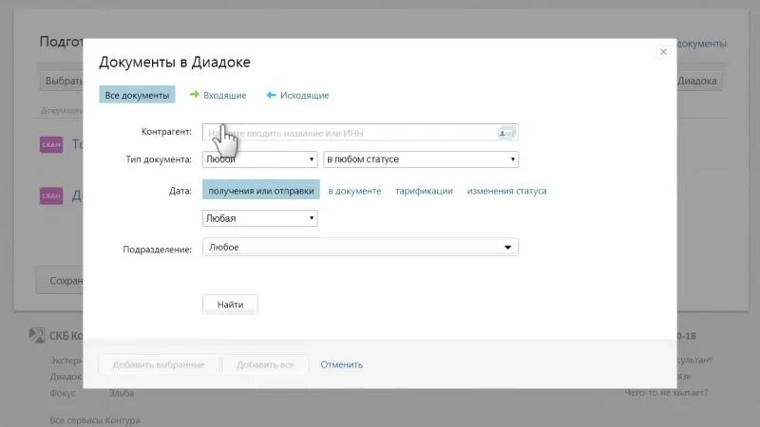The image size is (760, 427).
Task: Click the upper pink СКАН badge in background page
Action: 51,144
